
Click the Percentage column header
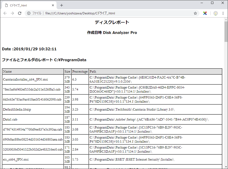pyautogui.click(x=80, y=71)
